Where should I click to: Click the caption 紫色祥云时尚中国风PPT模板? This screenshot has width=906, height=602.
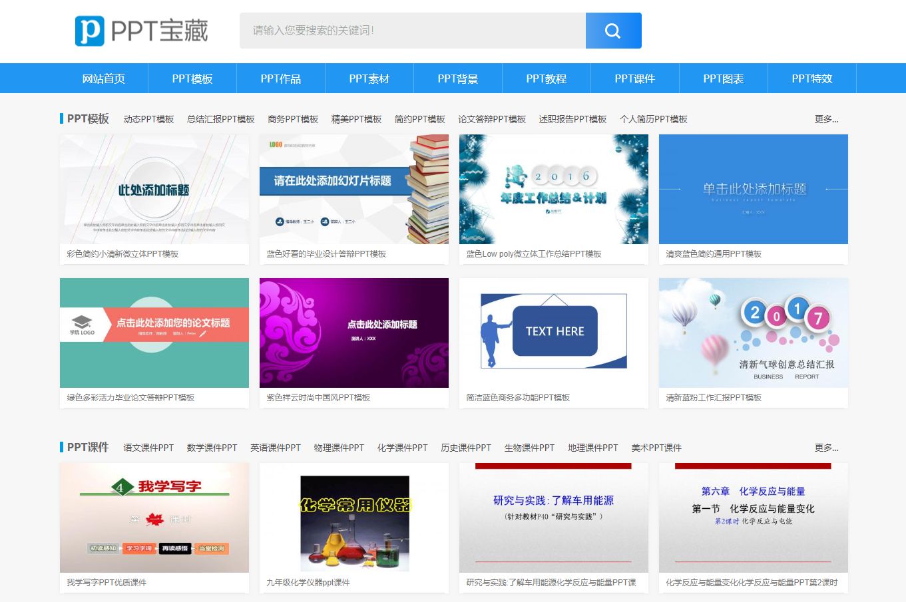[x=318, y=398]
